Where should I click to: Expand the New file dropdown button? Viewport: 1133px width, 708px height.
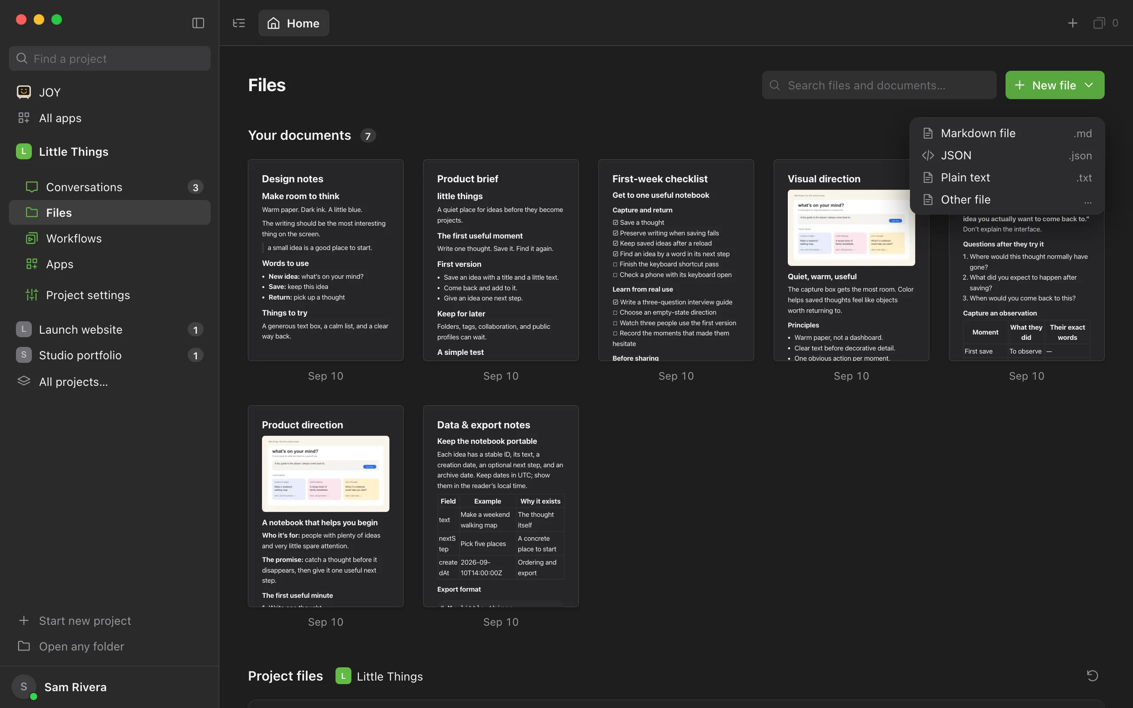(x=1054, y=85)
